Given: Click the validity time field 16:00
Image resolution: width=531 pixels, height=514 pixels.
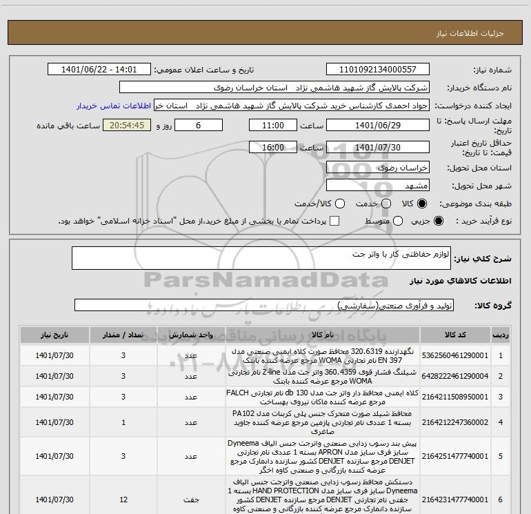Looking at the screenshot, I should click(x=273, y=147).
